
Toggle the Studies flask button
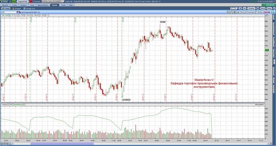click(x=259, y=12)
